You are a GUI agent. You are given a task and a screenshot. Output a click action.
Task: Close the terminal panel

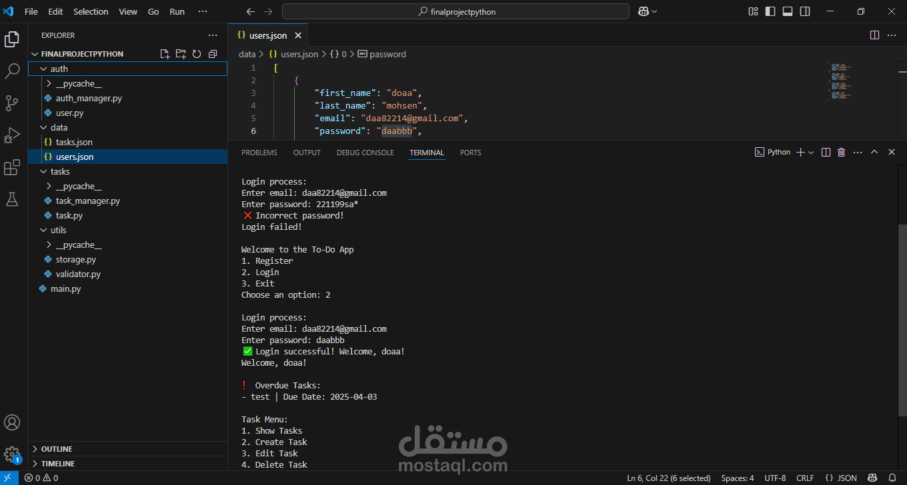coord(892,153)
